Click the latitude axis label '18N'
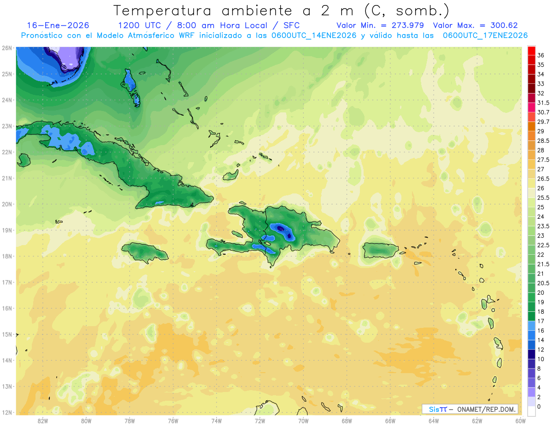 (6, 256)
